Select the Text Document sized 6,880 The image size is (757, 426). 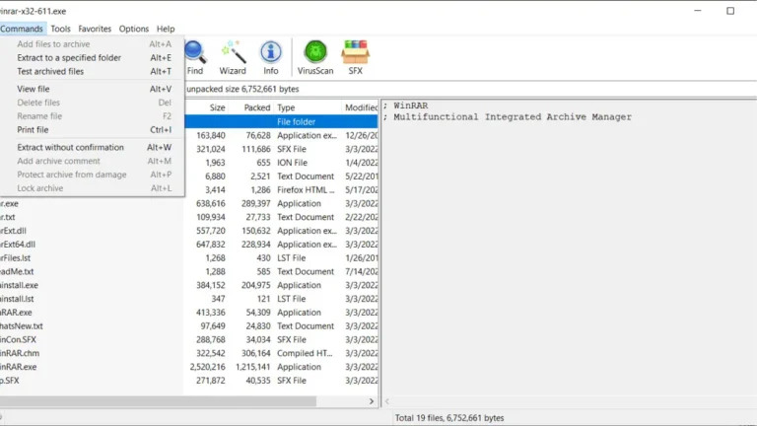282,177
